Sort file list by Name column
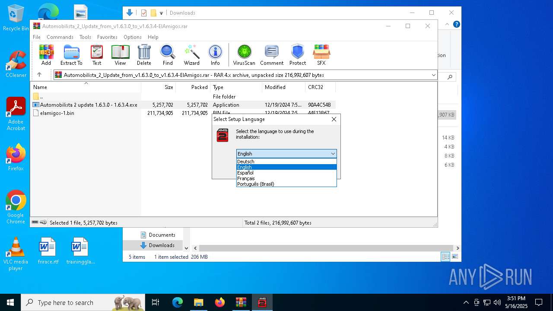 [x=86, y=87]
